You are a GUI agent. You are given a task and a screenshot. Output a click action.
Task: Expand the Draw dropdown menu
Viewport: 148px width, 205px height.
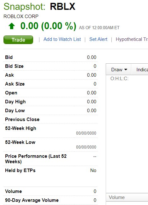point(119,70)
